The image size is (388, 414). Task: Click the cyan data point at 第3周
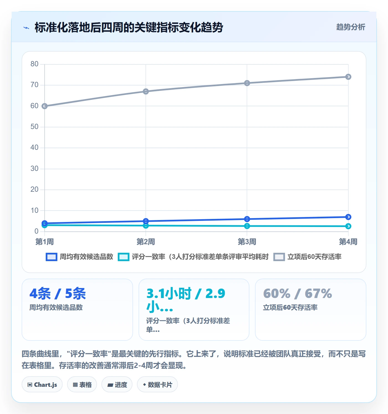[x=247, y=226]
